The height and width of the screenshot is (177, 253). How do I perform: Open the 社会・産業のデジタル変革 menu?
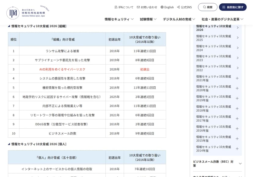click(222, 19)
